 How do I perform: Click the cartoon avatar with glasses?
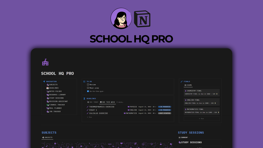121,18
